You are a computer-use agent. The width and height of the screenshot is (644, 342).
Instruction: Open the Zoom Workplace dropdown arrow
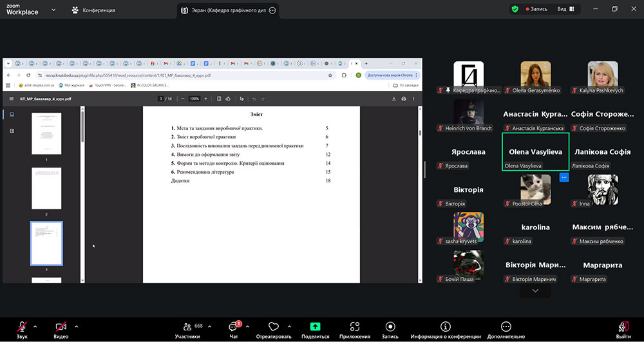tap(53, 10)
